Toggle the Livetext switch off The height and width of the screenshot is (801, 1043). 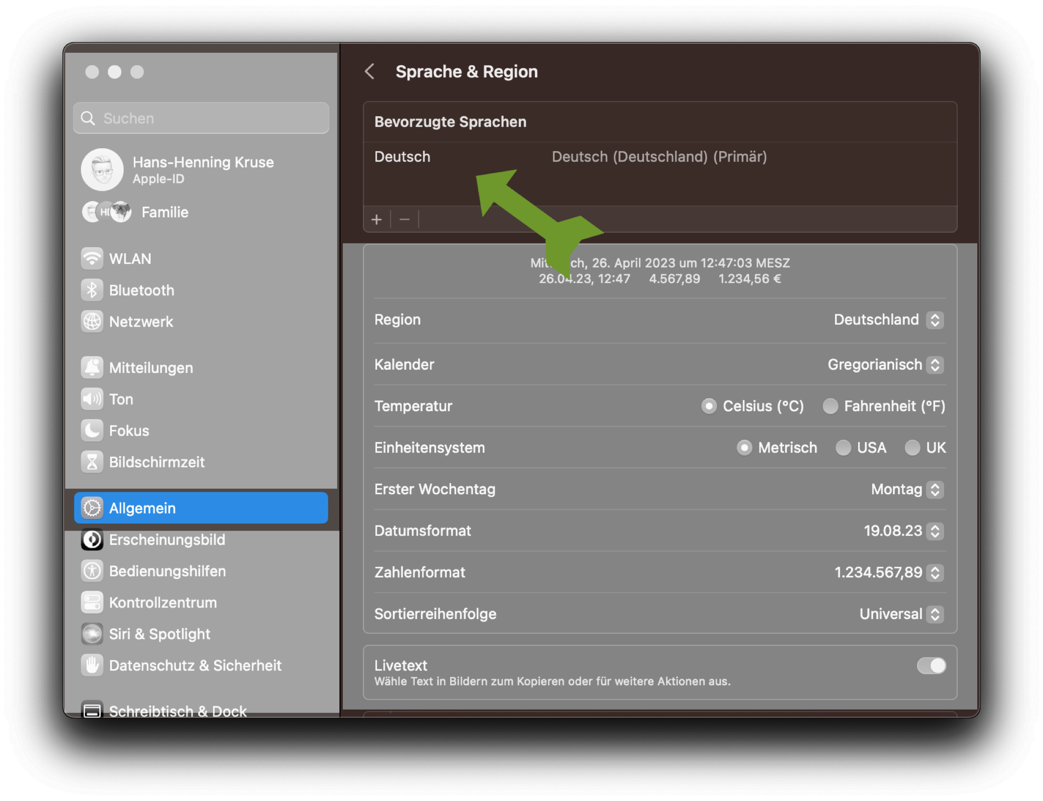click(x=931, y=666)
